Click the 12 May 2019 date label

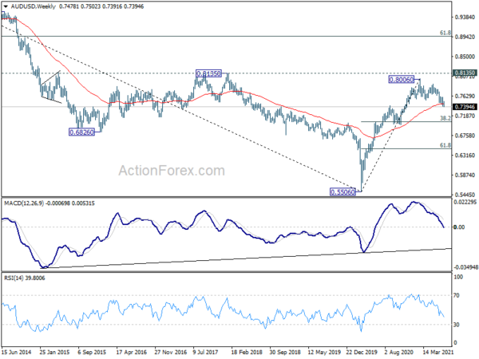[324, 353]
